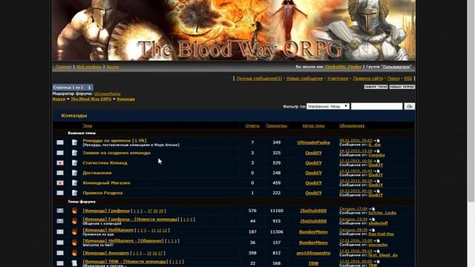Click The Blood Way ORPG breadcrumb link
The height and width of the screenshot is (267, 475).
pyautogui.click(x=91, y=99)
